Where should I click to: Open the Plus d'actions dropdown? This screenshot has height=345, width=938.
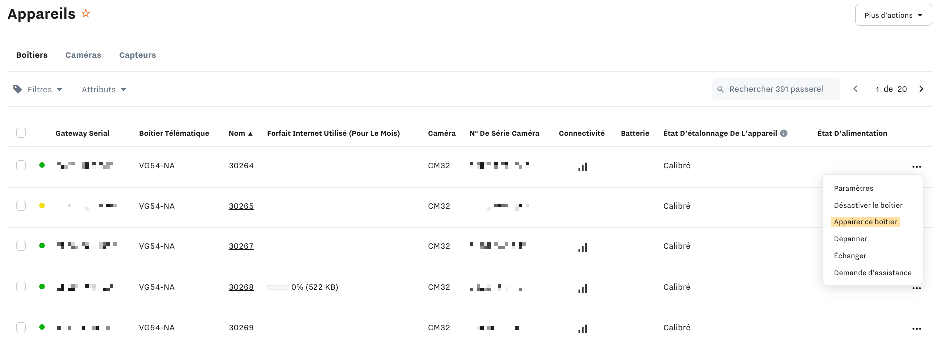click(x=893, y=15)
